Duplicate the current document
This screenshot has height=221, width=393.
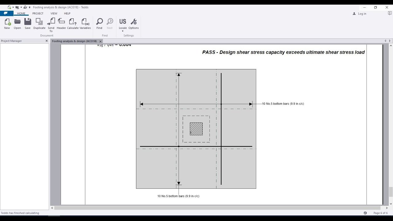click(39, 24)
